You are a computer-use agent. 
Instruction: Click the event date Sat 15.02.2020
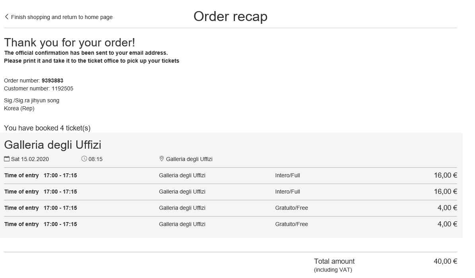click(30, 159)
